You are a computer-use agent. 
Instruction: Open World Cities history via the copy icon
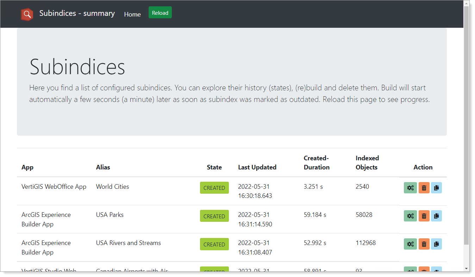click(x=437, y=188)
